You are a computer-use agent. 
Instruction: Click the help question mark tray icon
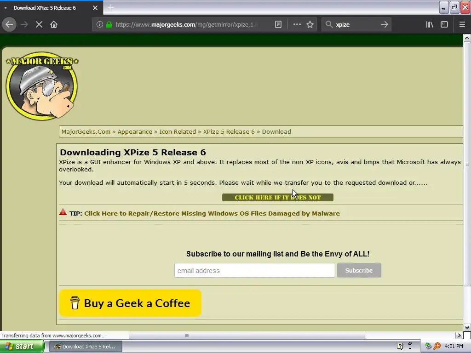pos(400,347)
